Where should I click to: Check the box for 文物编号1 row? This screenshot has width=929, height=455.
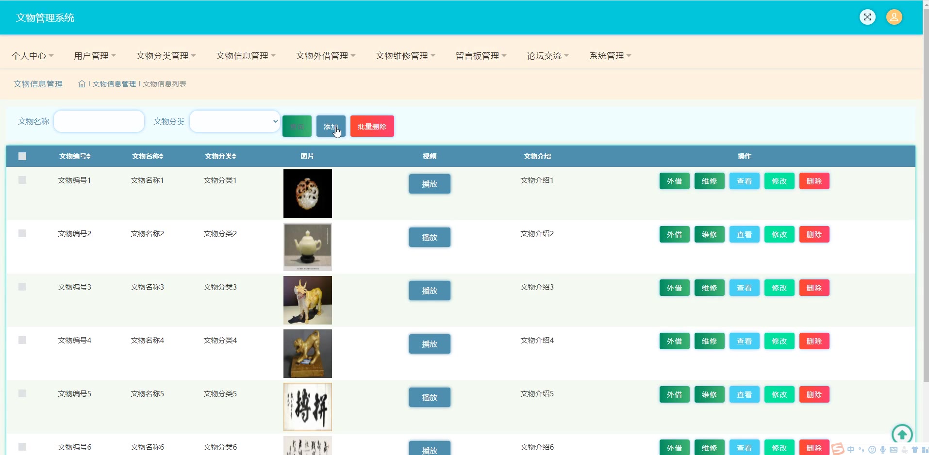click(22, 180)
